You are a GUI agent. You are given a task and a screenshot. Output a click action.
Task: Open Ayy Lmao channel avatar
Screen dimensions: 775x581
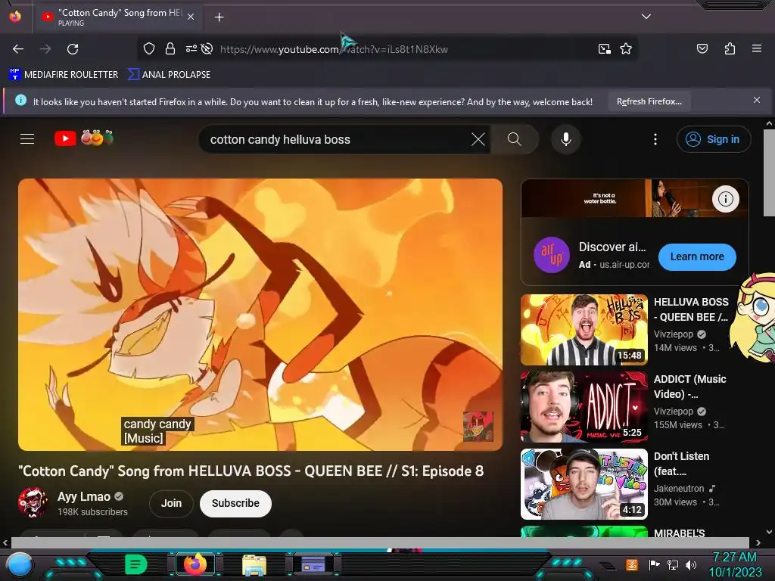coord(33,502)
